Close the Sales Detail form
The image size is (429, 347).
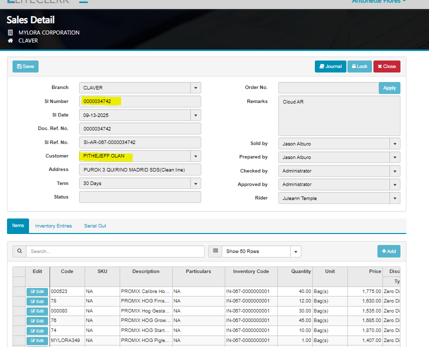pyautogui.click(x=386, y=66)
